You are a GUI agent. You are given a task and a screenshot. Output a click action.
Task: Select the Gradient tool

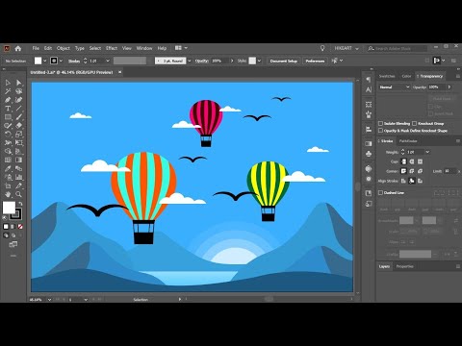(x=18, y=160)
